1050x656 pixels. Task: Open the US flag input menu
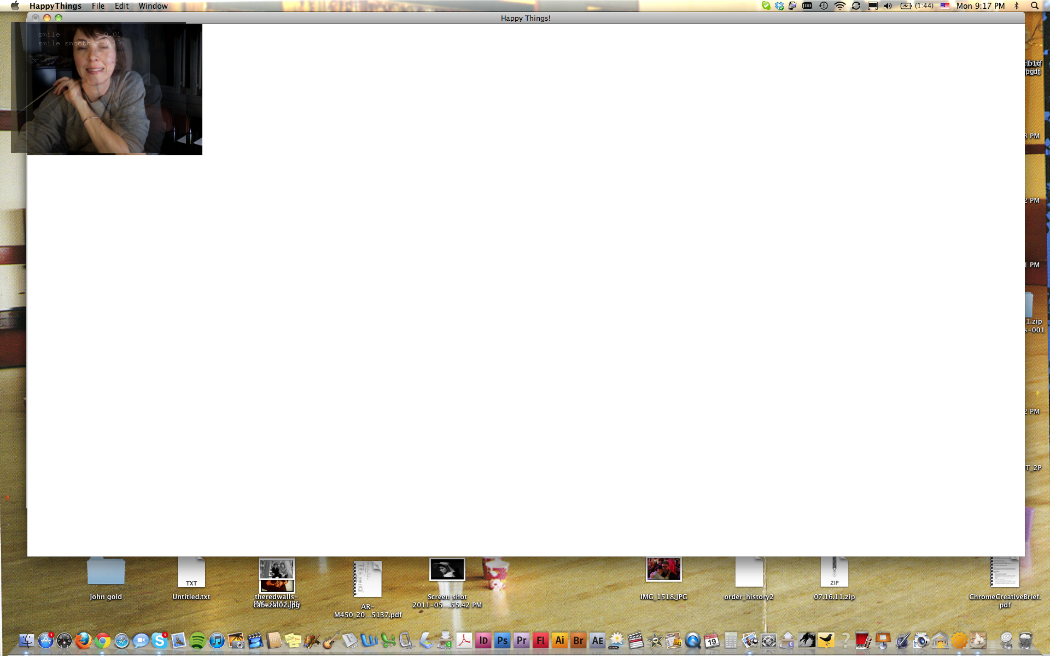pyautogui.click(x=944, y=6)
